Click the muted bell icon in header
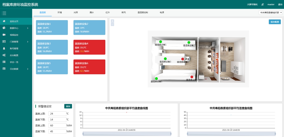This screenshot has height=137, width=284. pos(262,4)
